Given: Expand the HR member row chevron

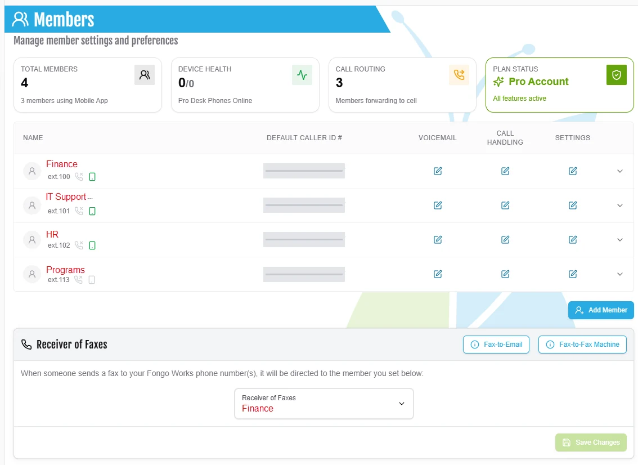Looking at the screenshot, I should (x=619, y=240).
